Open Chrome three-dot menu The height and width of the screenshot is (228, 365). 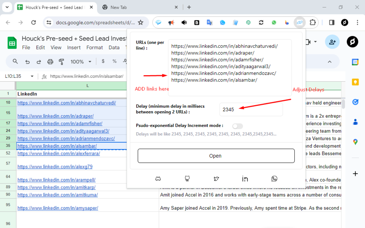357,23
